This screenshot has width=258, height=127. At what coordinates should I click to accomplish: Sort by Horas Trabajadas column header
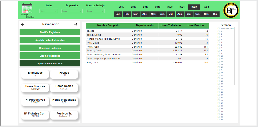[x=171, y=25]
